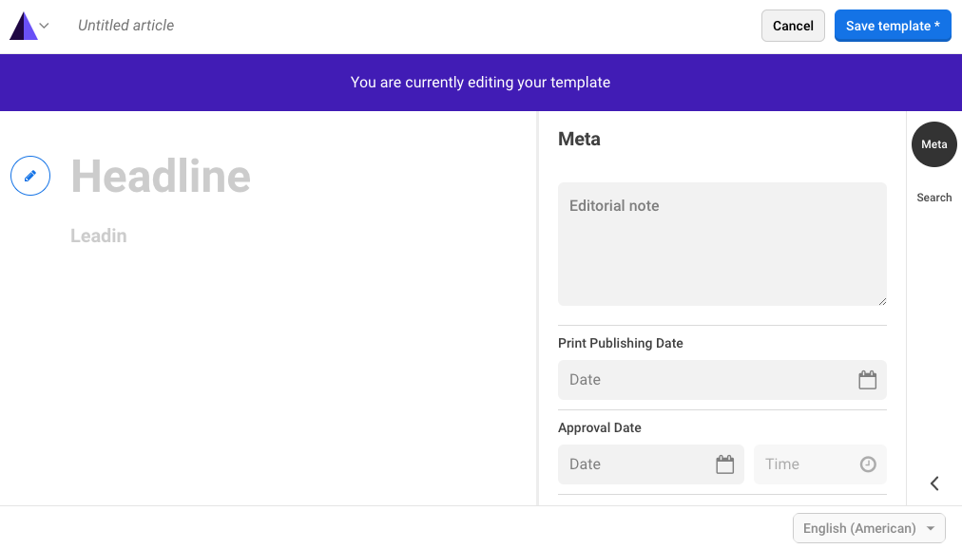Click the purple triangle app logo
The image size is (962, 549).
[23, 27]
